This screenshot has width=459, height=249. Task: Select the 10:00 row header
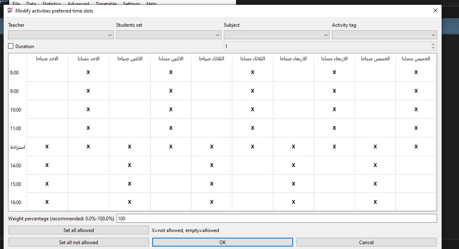pyautogui.click(x=17, y=110)
